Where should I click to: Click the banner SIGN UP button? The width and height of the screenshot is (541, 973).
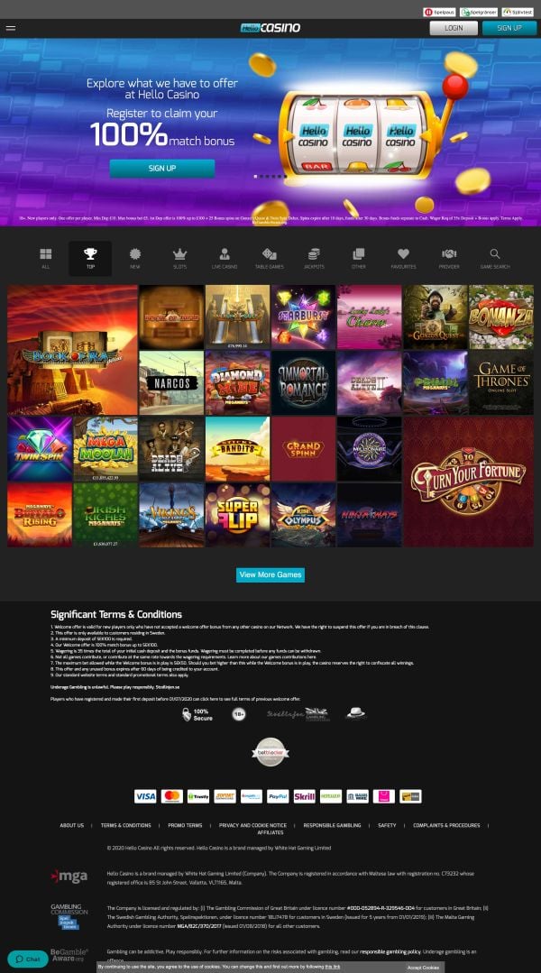pos(162,168)
